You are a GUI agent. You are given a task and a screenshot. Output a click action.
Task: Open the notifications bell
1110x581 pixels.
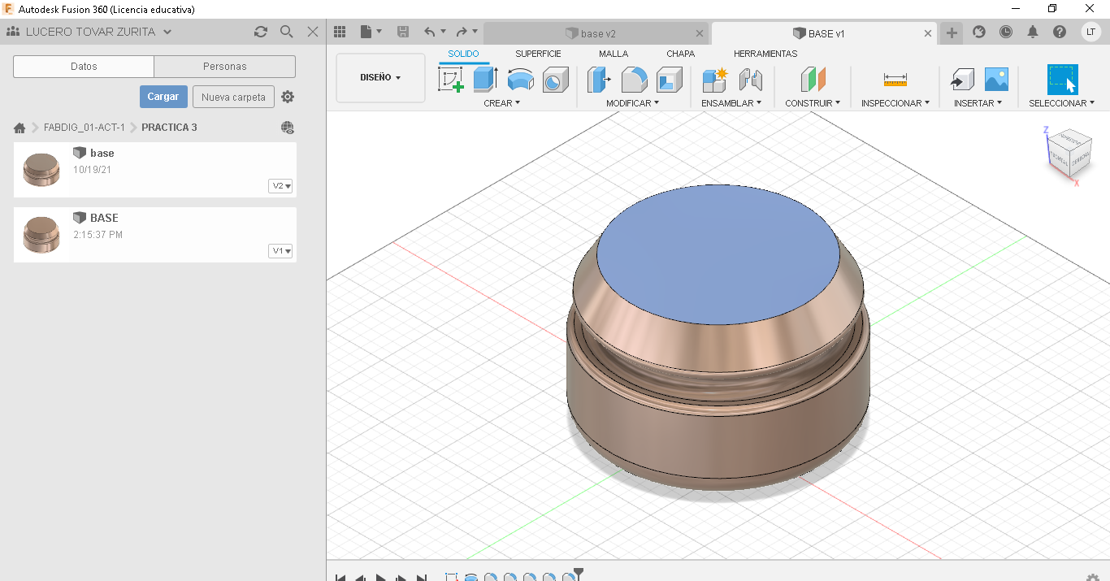(1033, 32)
